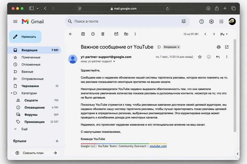The image size is (247, 164).
Task: Move the email to a folder
Action: coord(126,34)
